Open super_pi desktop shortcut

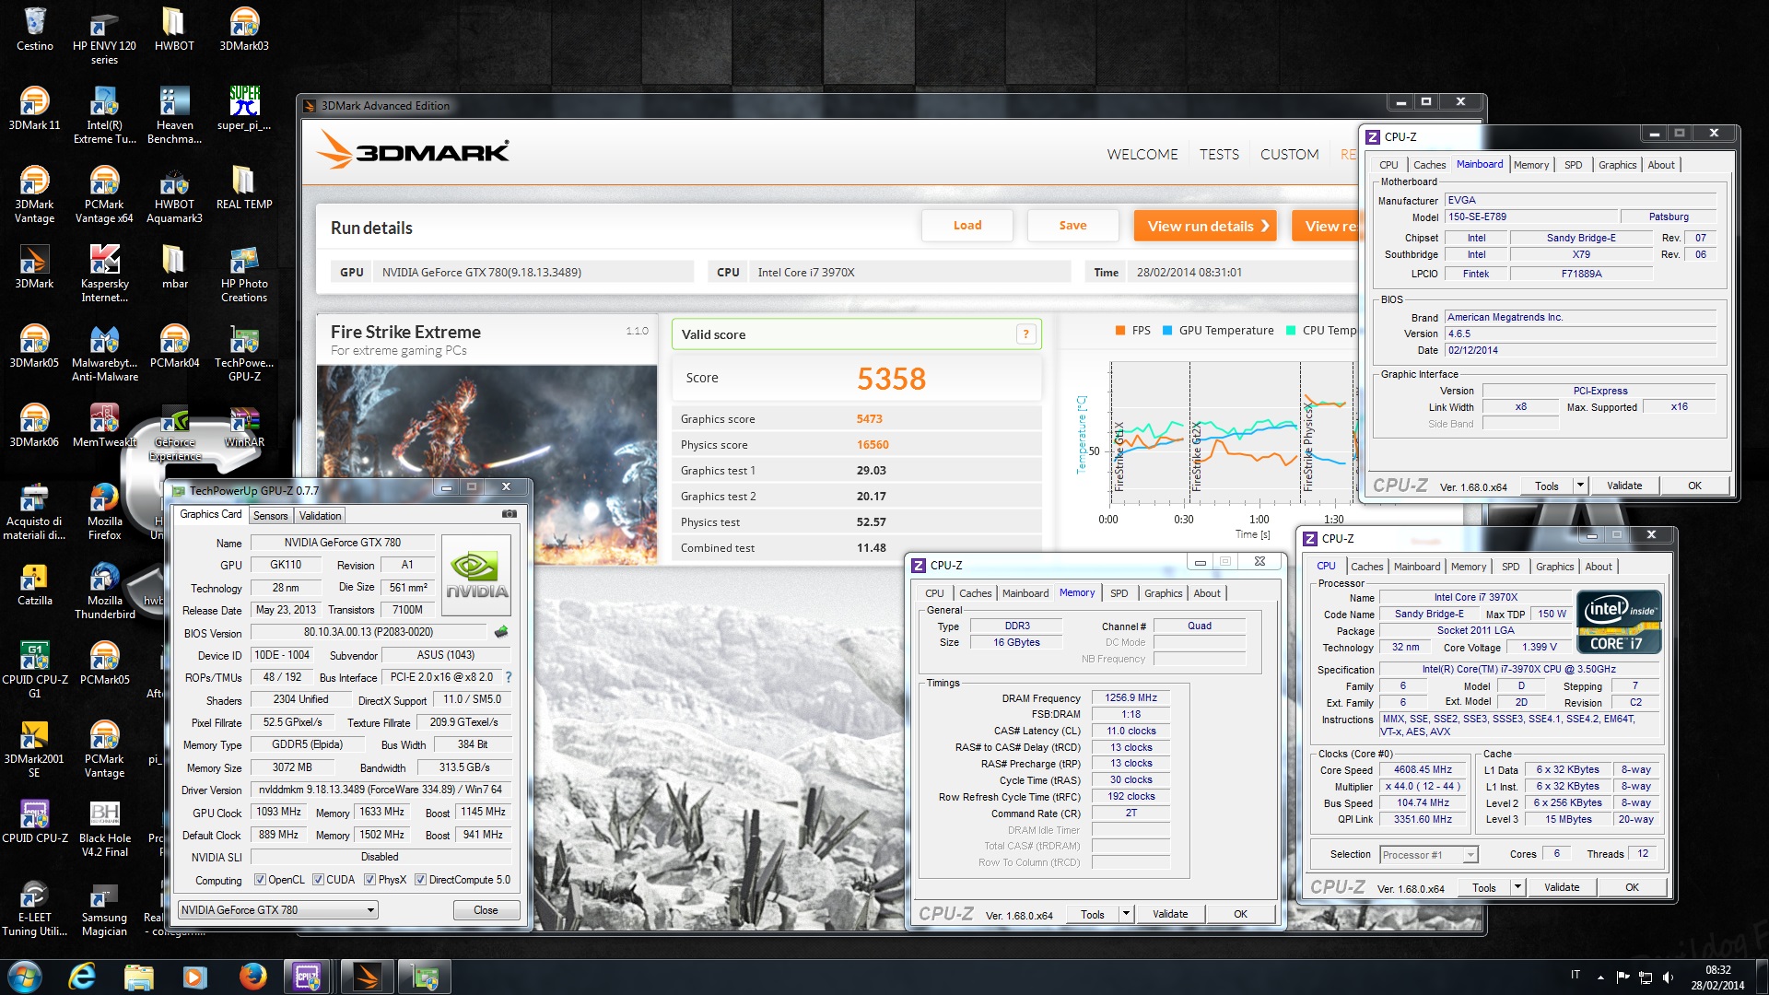pyautogui.click(x=244, y=109)
